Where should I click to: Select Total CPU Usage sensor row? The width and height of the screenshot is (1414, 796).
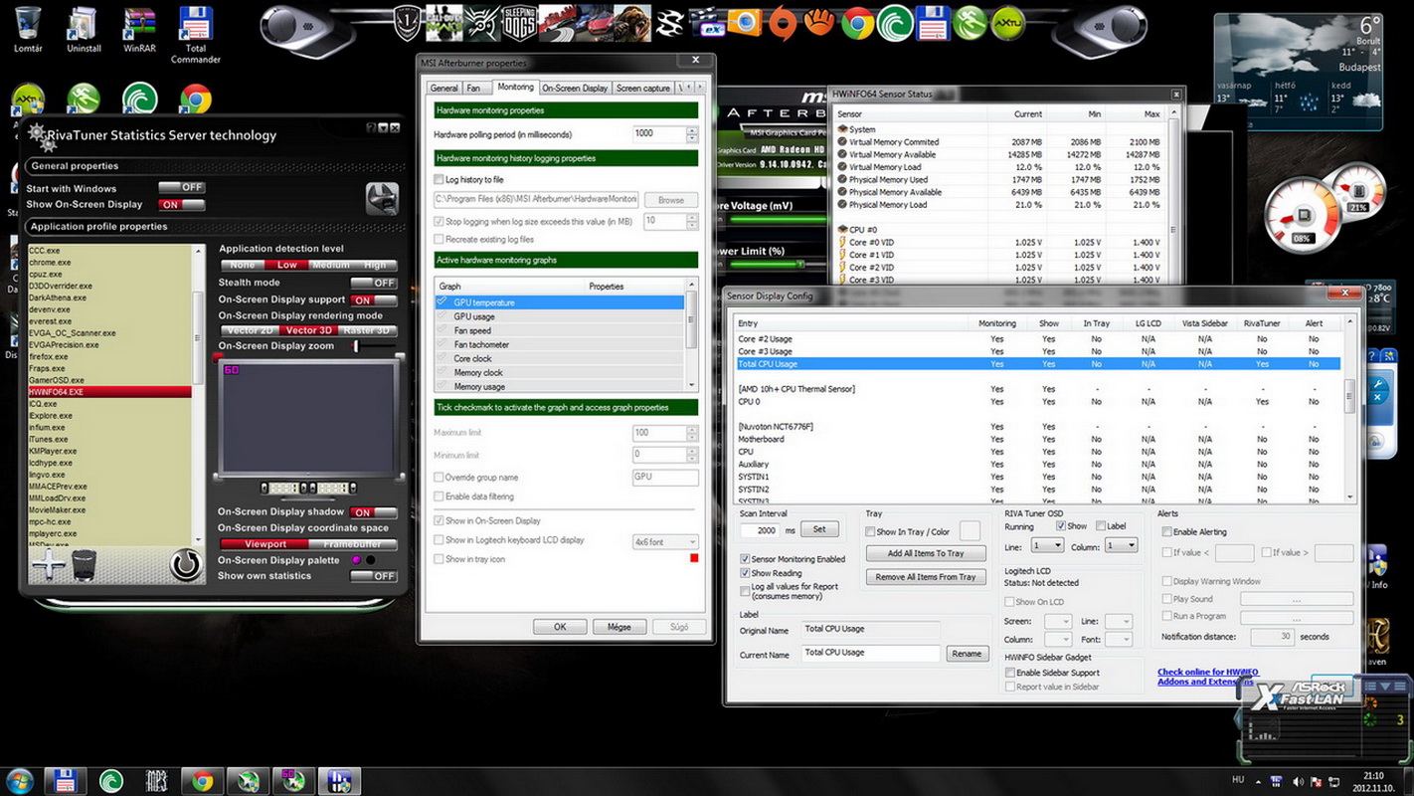coord(1037,364)
